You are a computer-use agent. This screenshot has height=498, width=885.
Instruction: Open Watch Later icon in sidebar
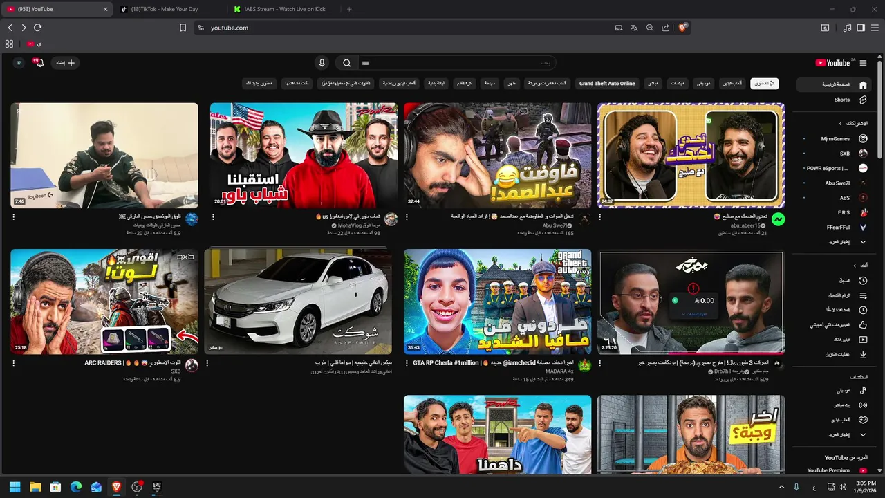pyautogui.click(x=863, y=310)
